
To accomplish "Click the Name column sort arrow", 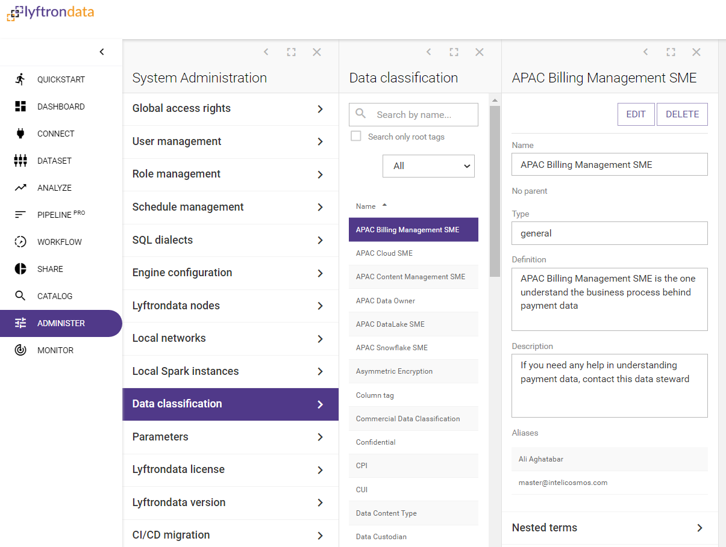I will (384, 206).
